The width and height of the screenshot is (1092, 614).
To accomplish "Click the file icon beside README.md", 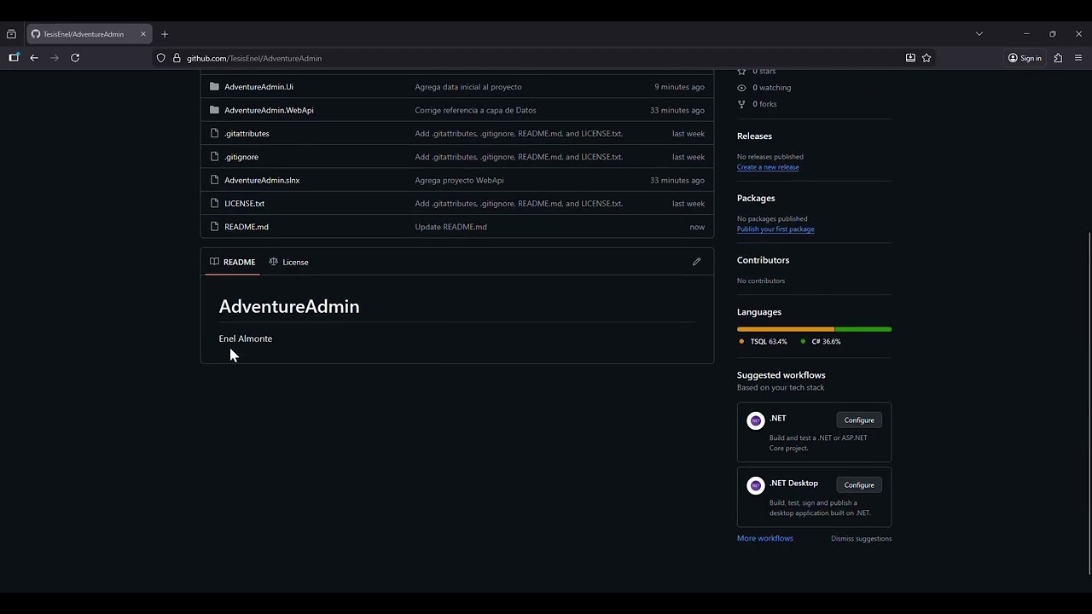I will coord(215,227).
